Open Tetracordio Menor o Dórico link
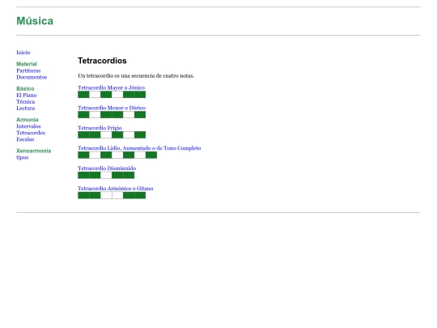 coord(112,108)
